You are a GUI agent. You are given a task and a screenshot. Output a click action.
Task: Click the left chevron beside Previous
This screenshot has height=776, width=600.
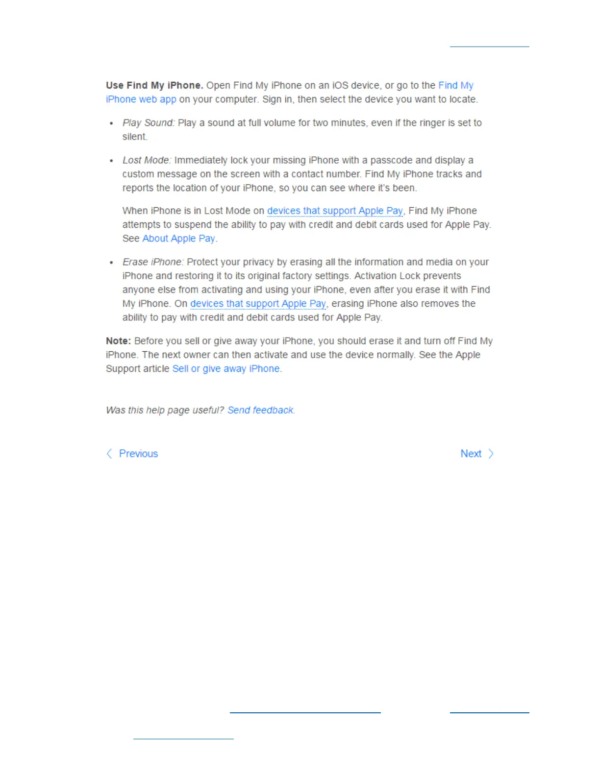(x=109, y=454)
